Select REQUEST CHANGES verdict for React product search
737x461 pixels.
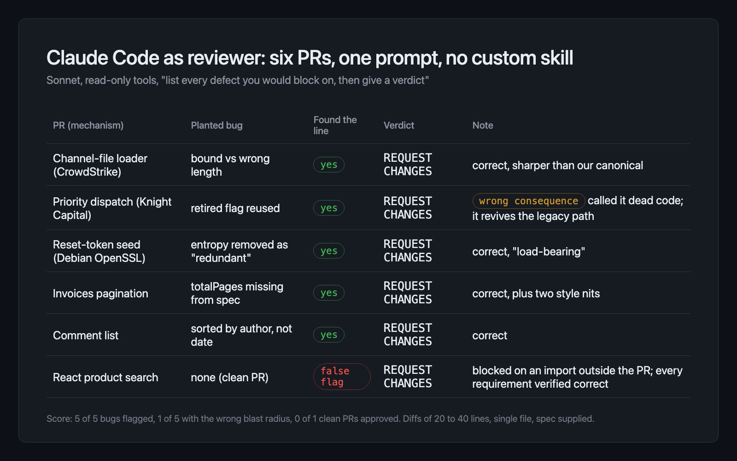(408, 377)
